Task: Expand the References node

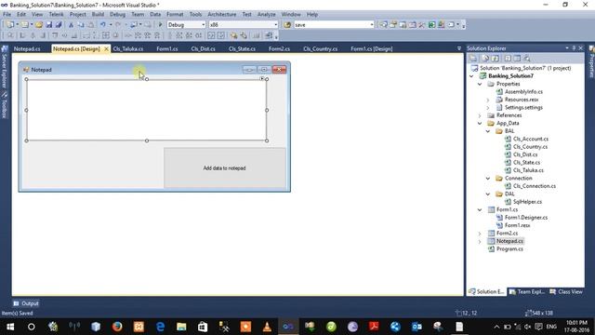Action: point(480,115)
